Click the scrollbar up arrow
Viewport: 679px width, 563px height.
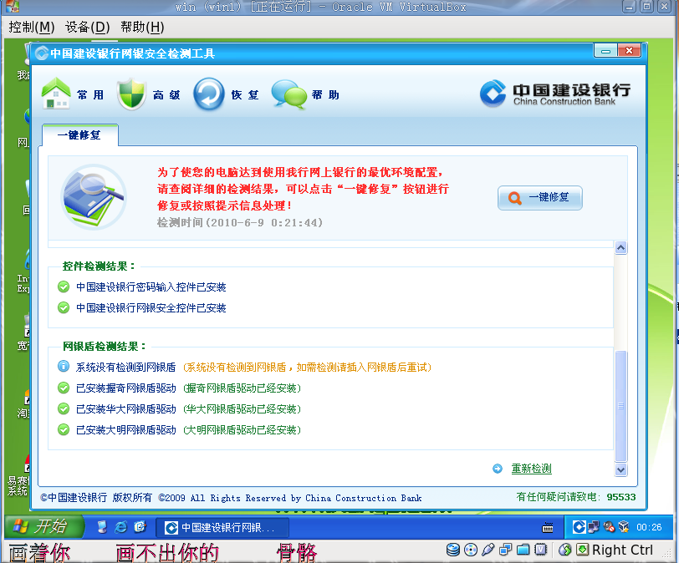(621, 248)
